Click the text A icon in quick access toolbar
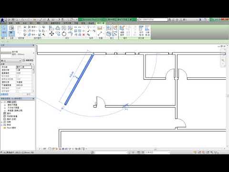 (49, 20)
